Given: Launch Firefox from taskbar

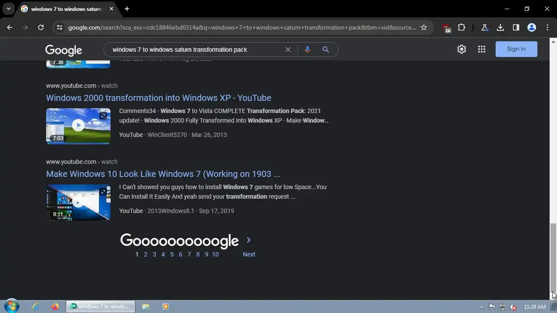Looking at the screenshot, I should pos(55,306).
